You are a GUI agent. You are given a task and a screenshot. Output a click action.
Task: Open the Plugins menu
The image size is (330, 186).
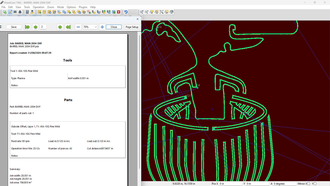(x=83, y=7)
